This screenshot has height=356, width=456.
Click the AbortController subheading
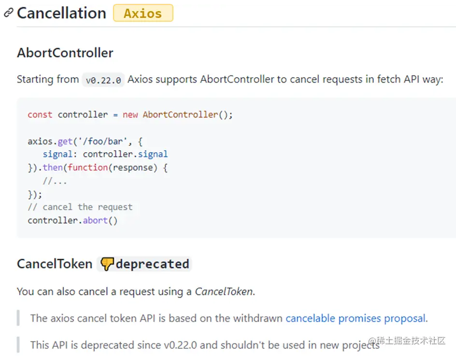(x=65, y=53)
